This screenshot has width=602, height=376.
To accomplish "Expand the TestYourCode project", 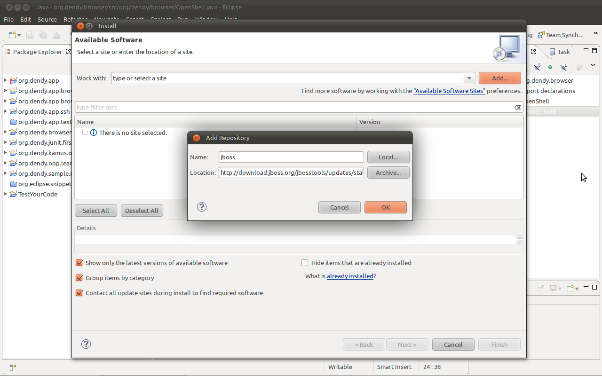I will (x=5, y=194).
